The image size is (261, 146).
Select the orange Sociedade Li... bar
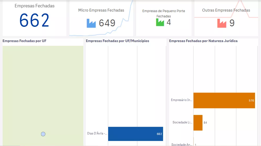pyautogui.click(x=198, y=123)
